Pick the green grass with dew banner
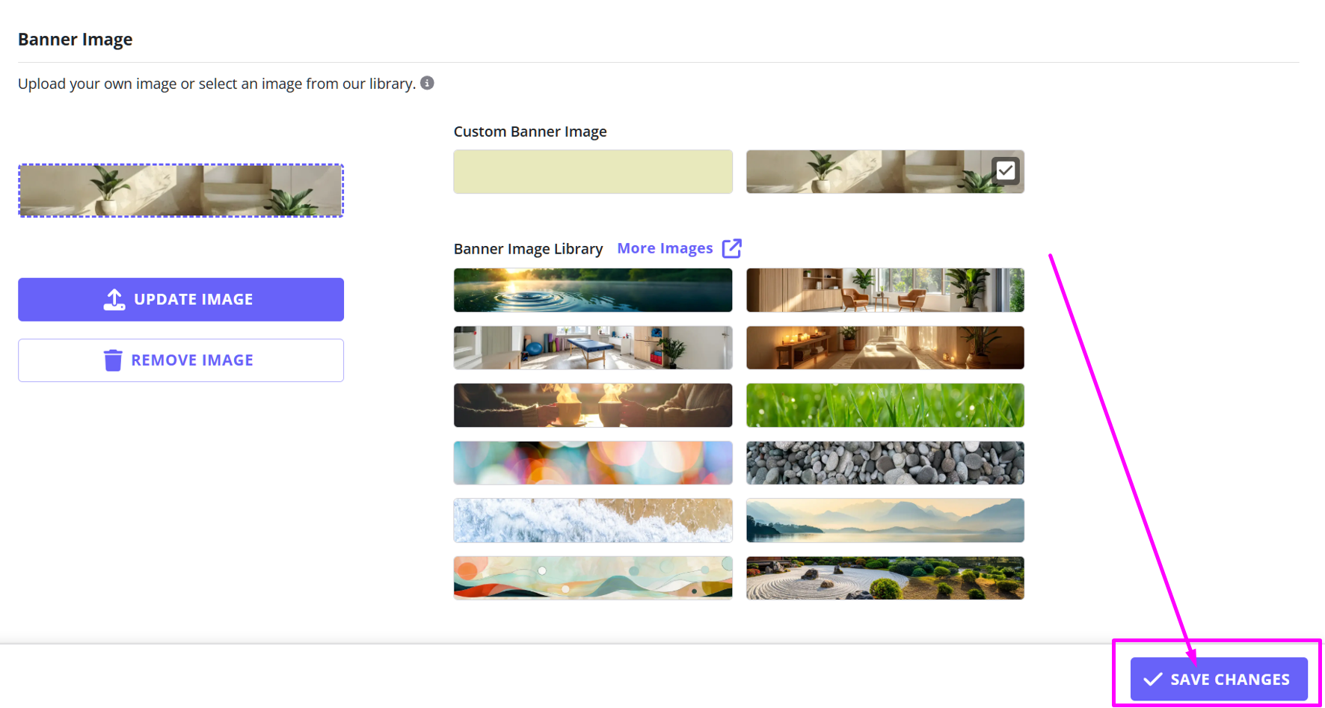 (885, 405)
